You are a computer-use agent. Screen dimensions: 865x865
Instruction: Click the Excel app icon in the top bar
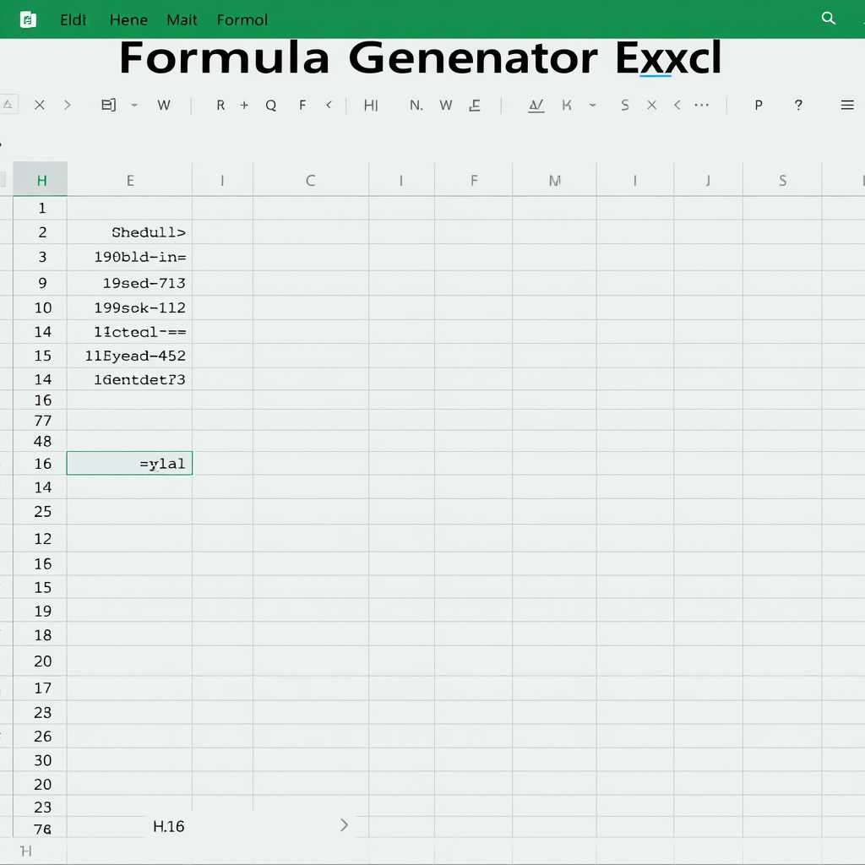(x=28, y=19)
